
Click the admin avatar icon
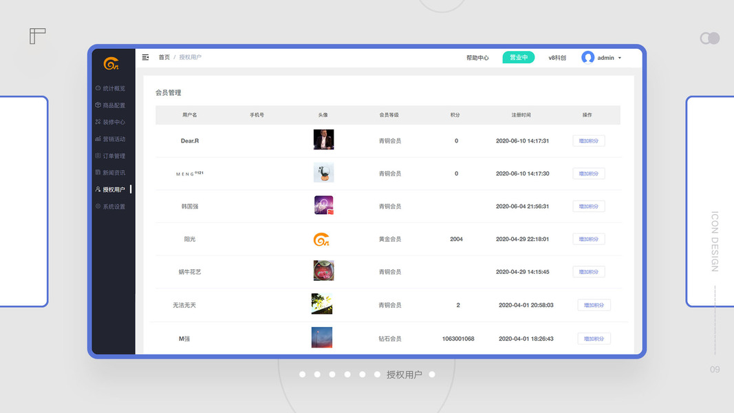(x=588, y=57)
